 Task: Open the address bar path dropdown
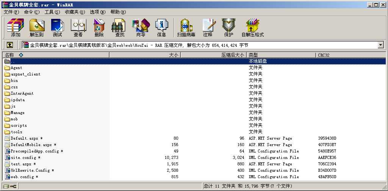(x=380, y=45)
